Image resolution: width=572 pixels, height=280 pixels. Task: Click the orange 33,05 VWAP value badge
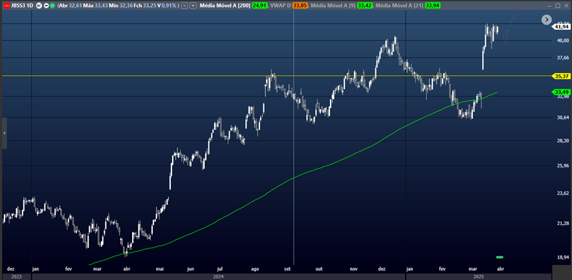pyautogui.click(x=300, y=5)
